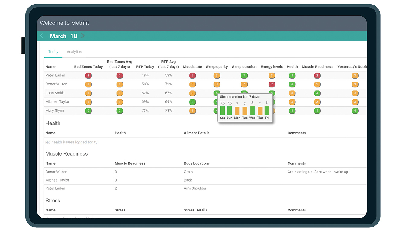This screenshot has width=412, height=232.
Task: Click Conor Wilson Sleep duration badge
Action: coord(244,85)
